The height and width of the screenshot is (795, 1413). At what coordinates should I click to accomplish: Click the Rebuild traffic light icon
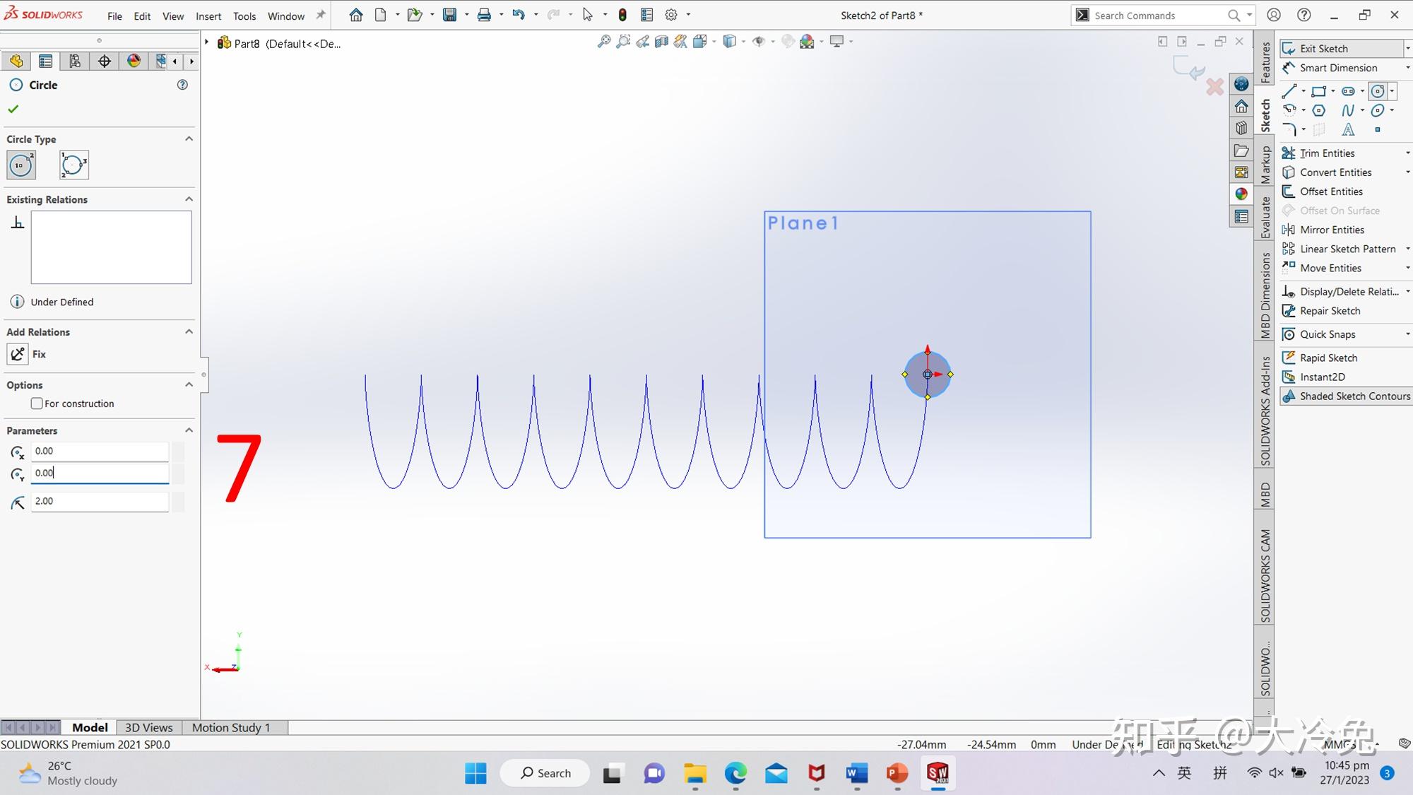(622, 15)
